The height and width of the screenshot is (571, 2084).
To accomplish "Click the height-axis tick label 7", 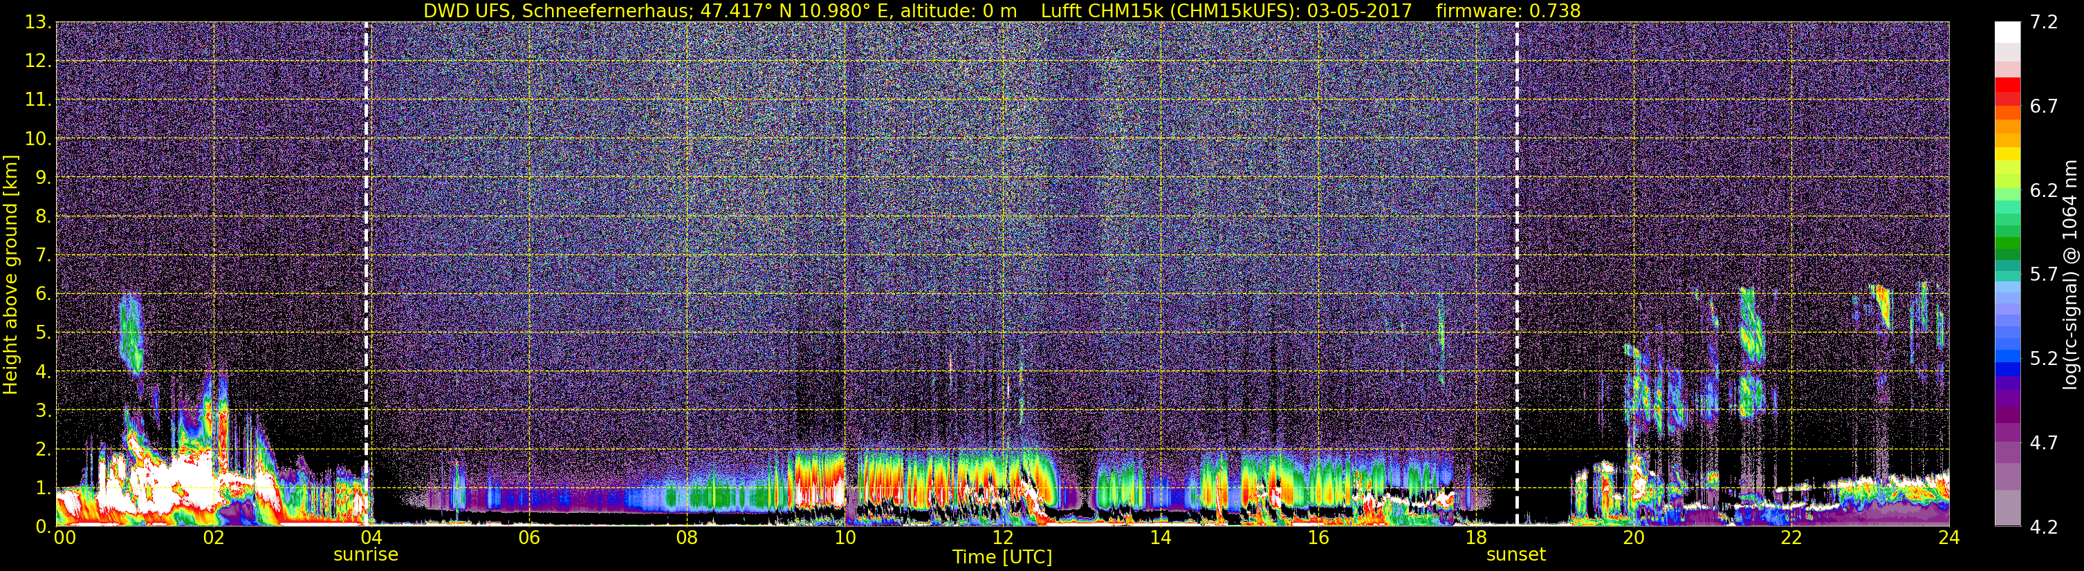I will (44, 256).
